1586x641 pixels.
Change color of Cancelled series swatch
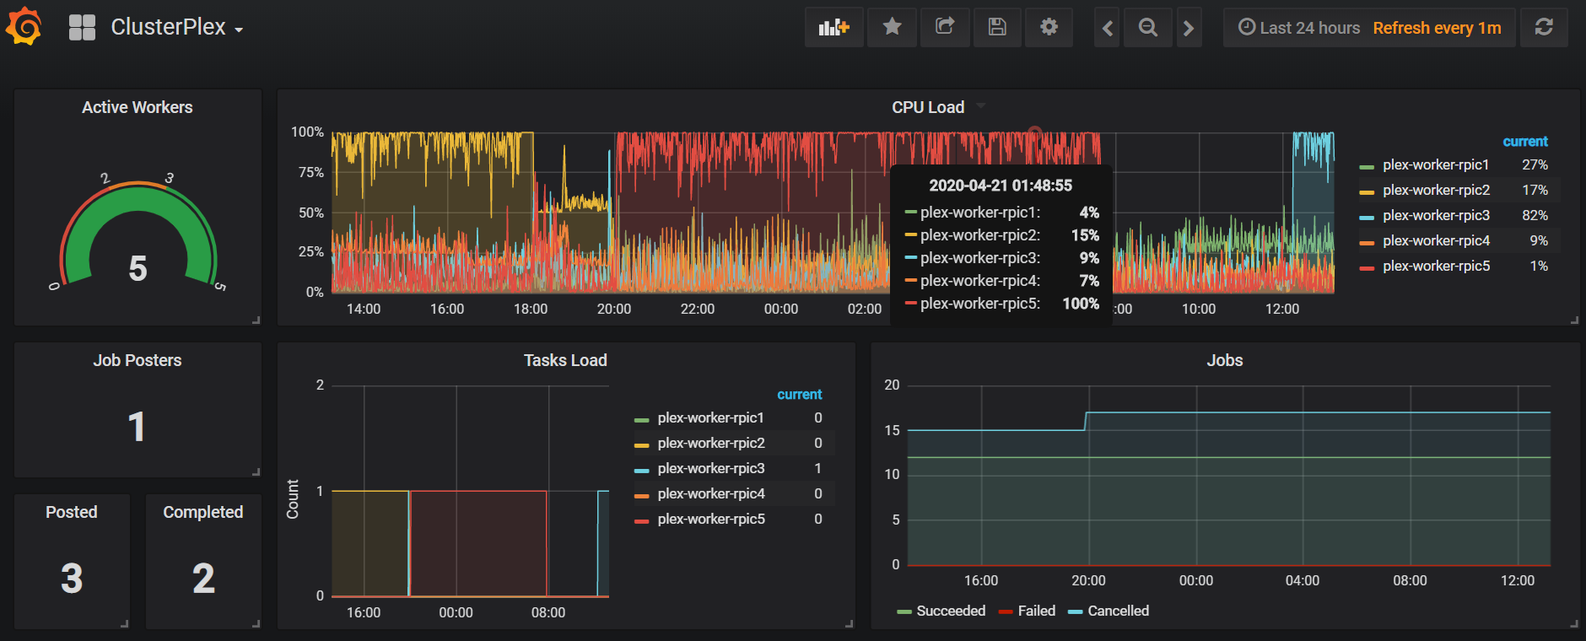point(1075,612)
